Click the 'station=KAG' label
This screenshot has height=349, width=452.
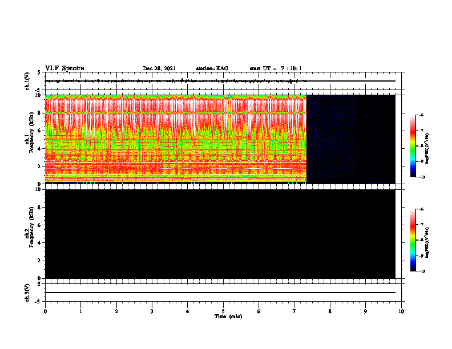click(x=212, y=68)
